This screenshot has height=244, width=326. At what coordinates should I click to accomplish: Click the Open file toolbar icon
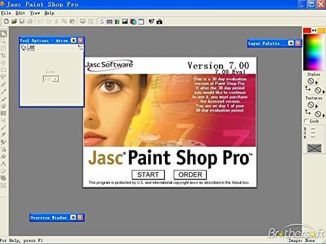[14, 22]
